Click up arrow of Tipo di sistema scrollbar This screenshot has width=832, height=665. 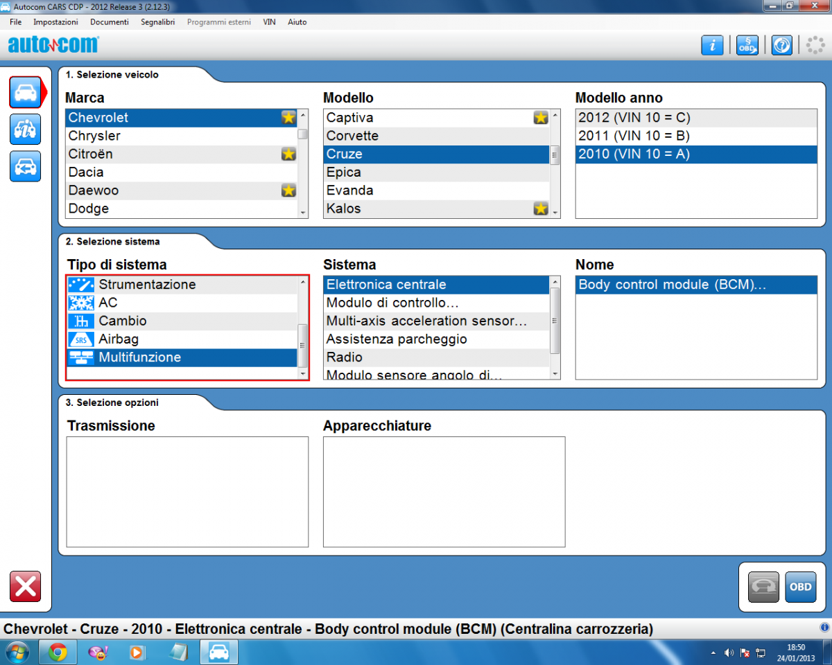(x=302, y=282)
